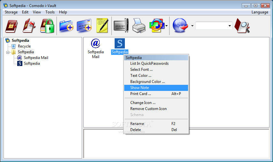
Task: Click the Recycle bin icon in the tree
Action: [x=14, y=46]
